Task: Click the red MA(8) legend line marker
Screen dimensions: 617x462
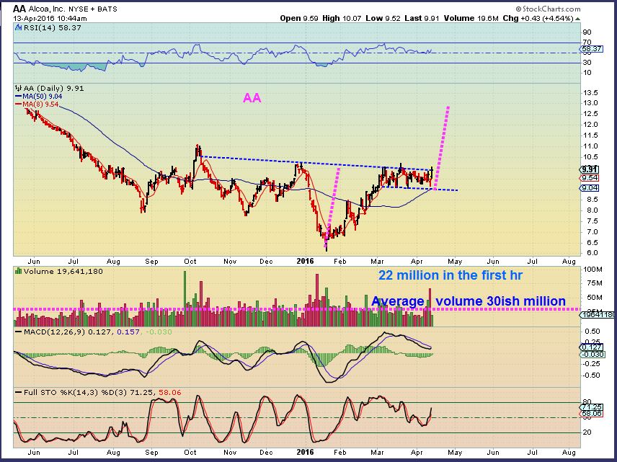Action: (x=19, y=105)
